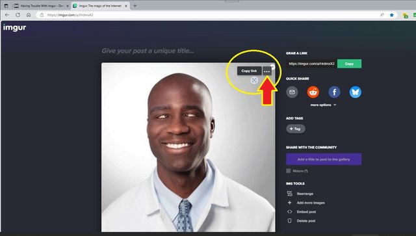Share the post to Reddit

(313, 92)
